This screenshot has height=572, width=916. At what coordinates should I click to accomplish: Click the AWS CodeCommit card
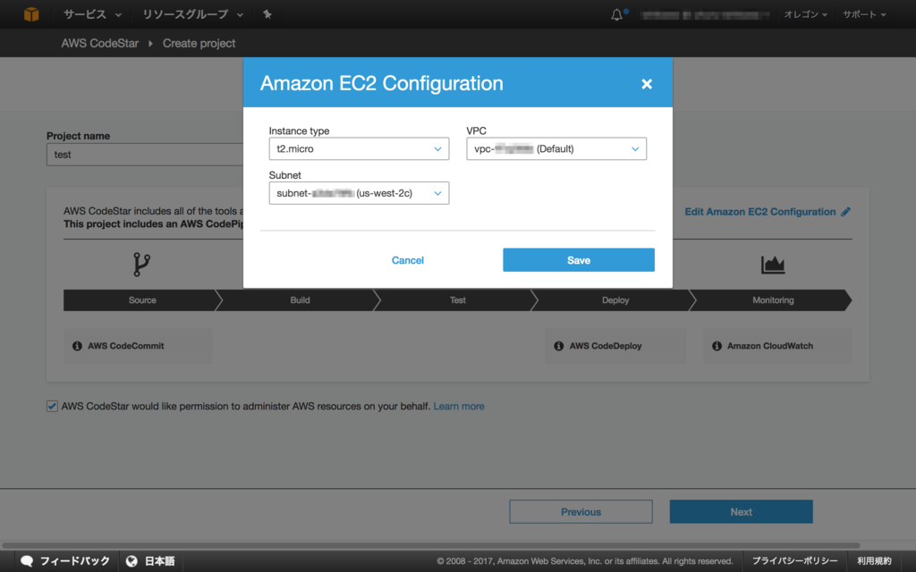138,346
